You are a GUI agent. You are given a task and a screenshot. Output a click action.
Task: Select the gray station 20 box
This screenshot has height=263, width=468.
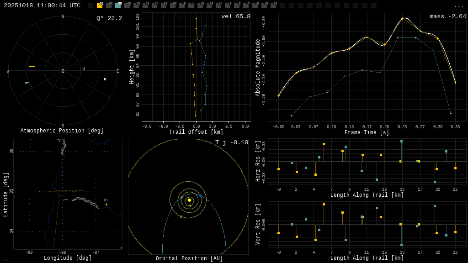point(273,5)
